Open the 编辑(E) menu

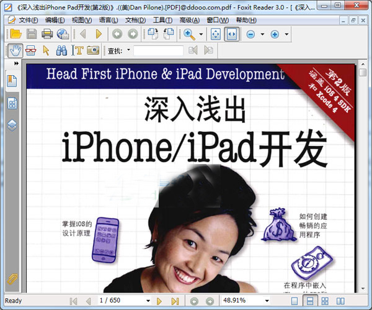point(55,21)
